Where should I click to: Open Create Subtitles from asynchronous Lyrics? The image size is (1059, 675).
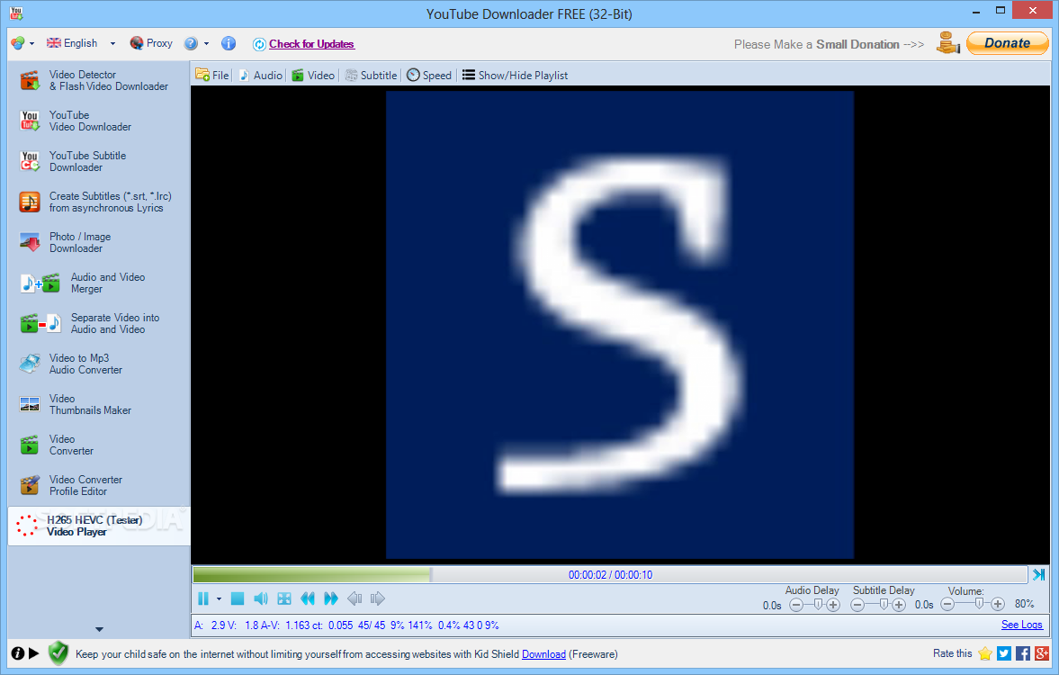pyautogui.click(x=98, y=202)
